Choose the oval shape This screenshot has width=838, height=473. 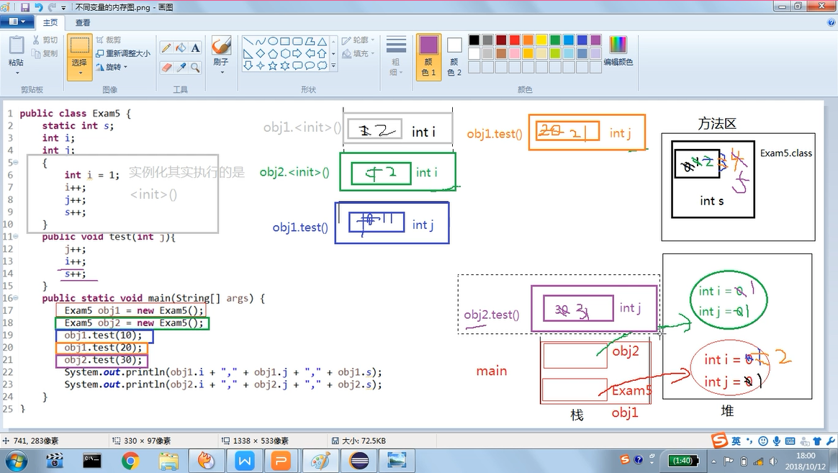(x=273, y=41)
